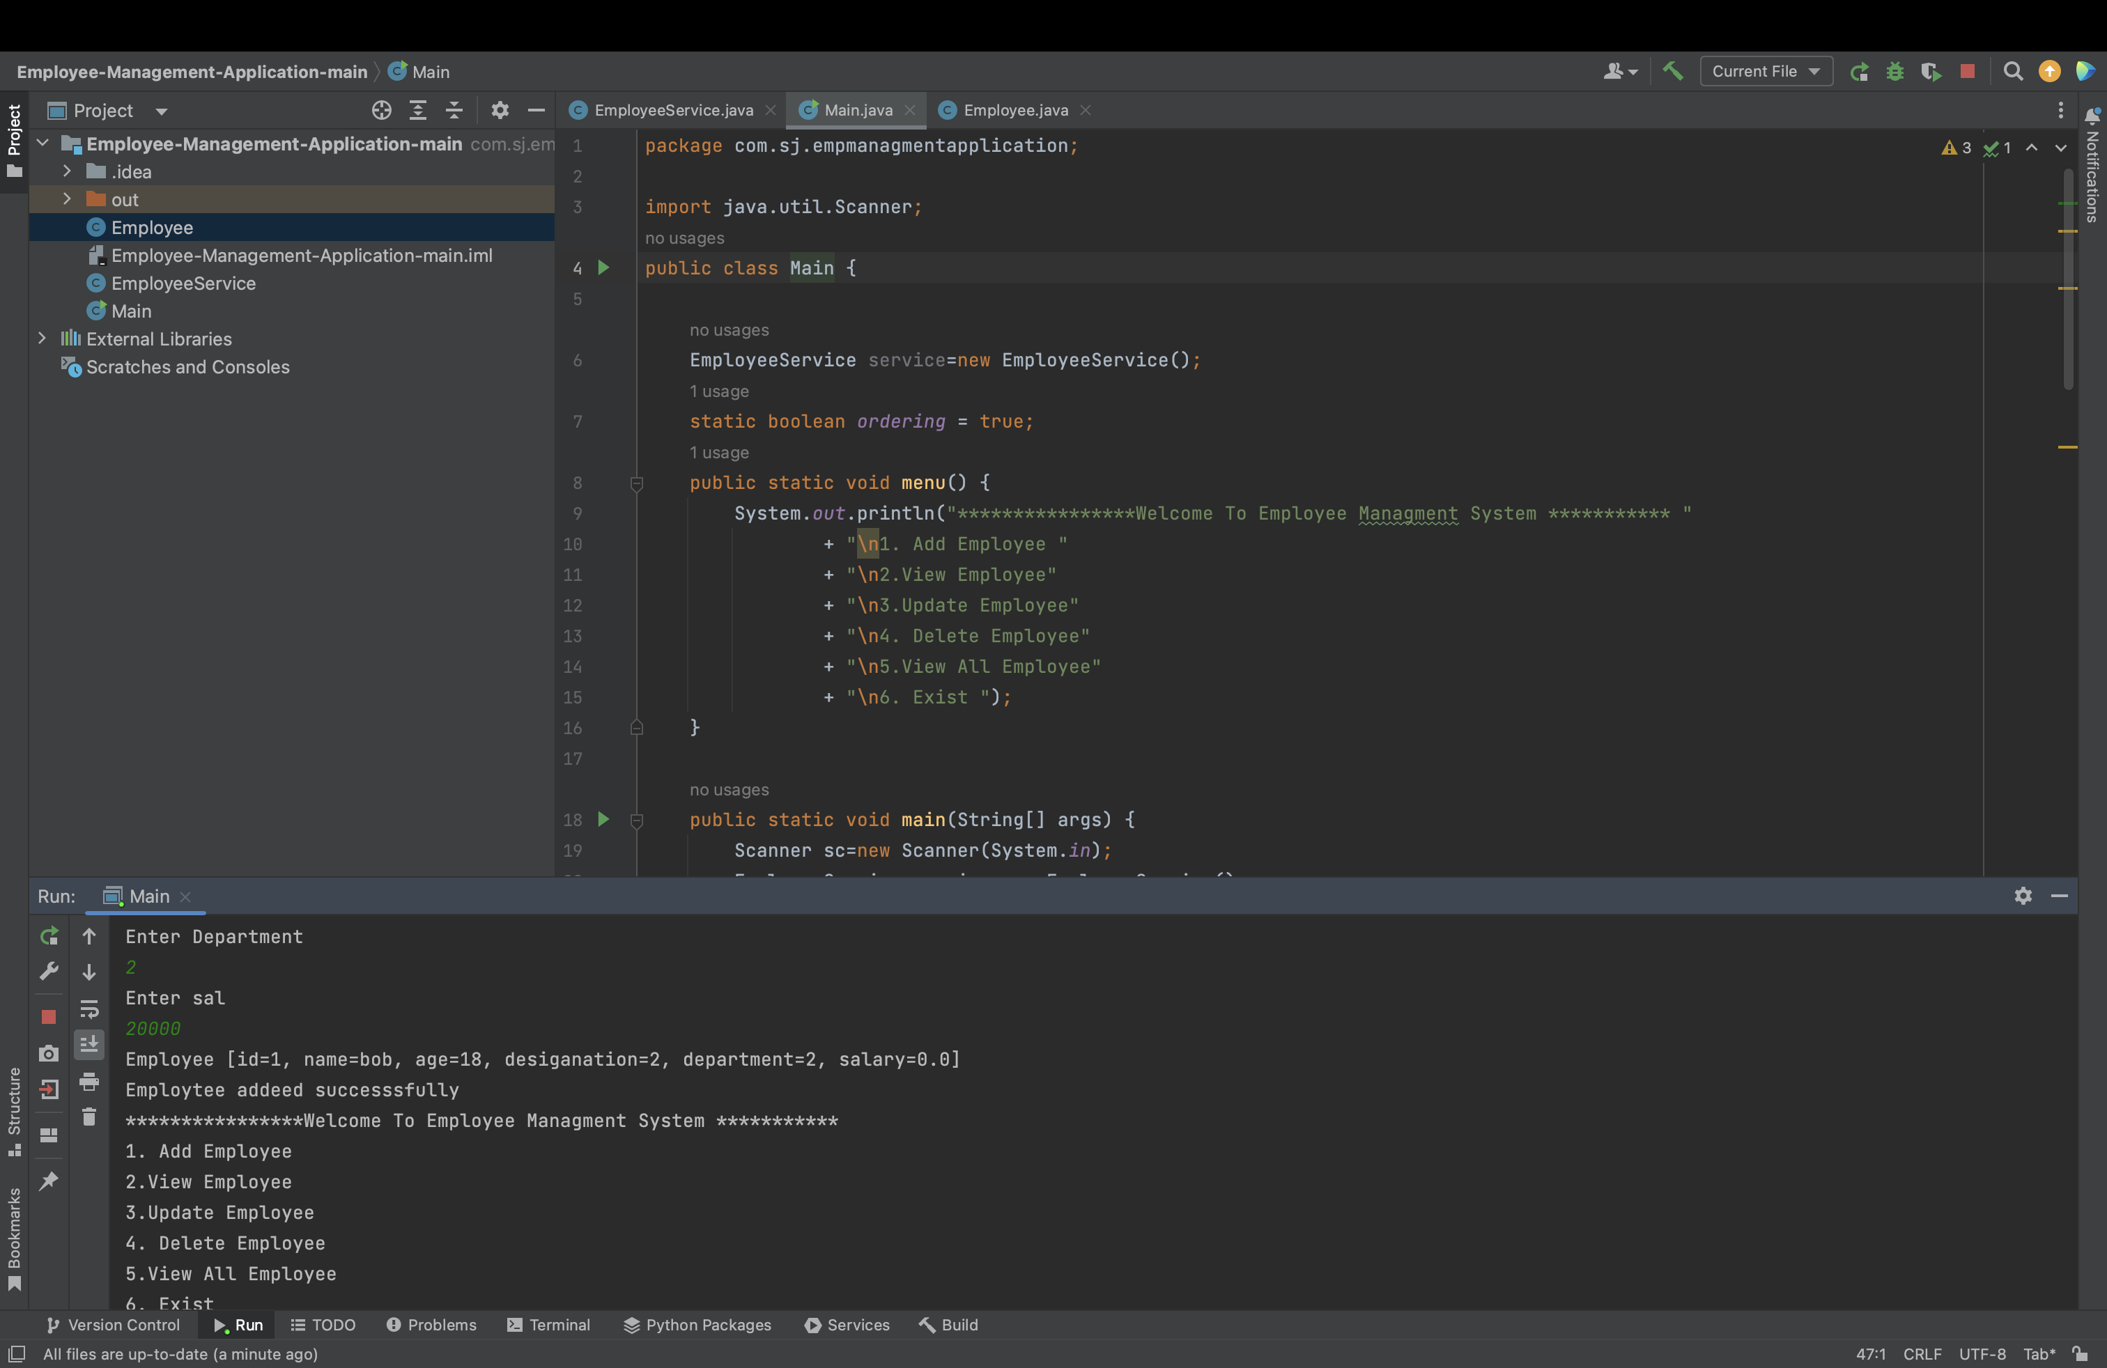Click the CRLF line separator in status bar
Image resolution: width=2107 pixels, height=1368 pixels.
[x=1922, y=1354]
